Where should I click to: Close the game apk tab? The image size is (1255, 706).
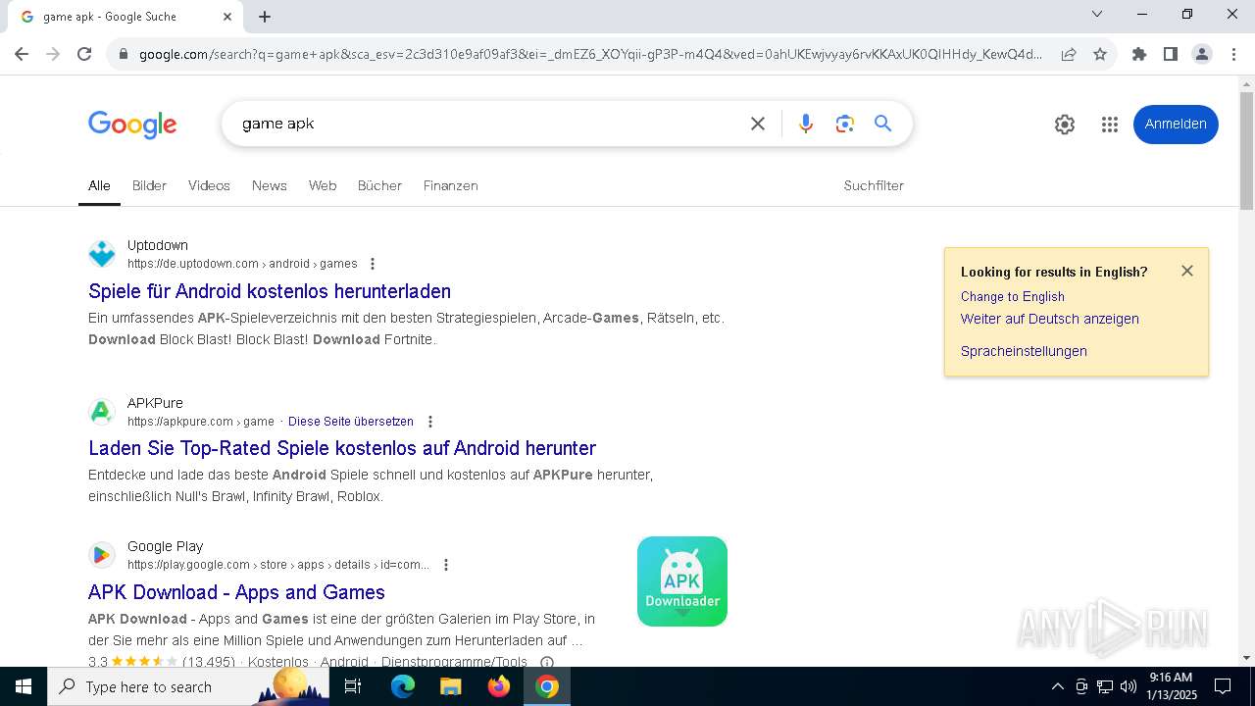227,17
